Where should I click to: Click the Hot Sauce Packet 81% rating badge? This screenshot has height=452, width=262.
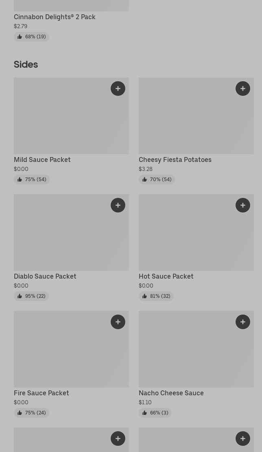(x=156, y=296)
